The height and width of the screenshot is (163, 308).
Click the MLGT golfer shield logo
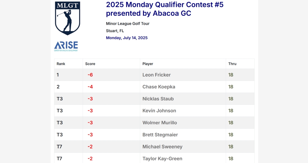tap(68, 18)
